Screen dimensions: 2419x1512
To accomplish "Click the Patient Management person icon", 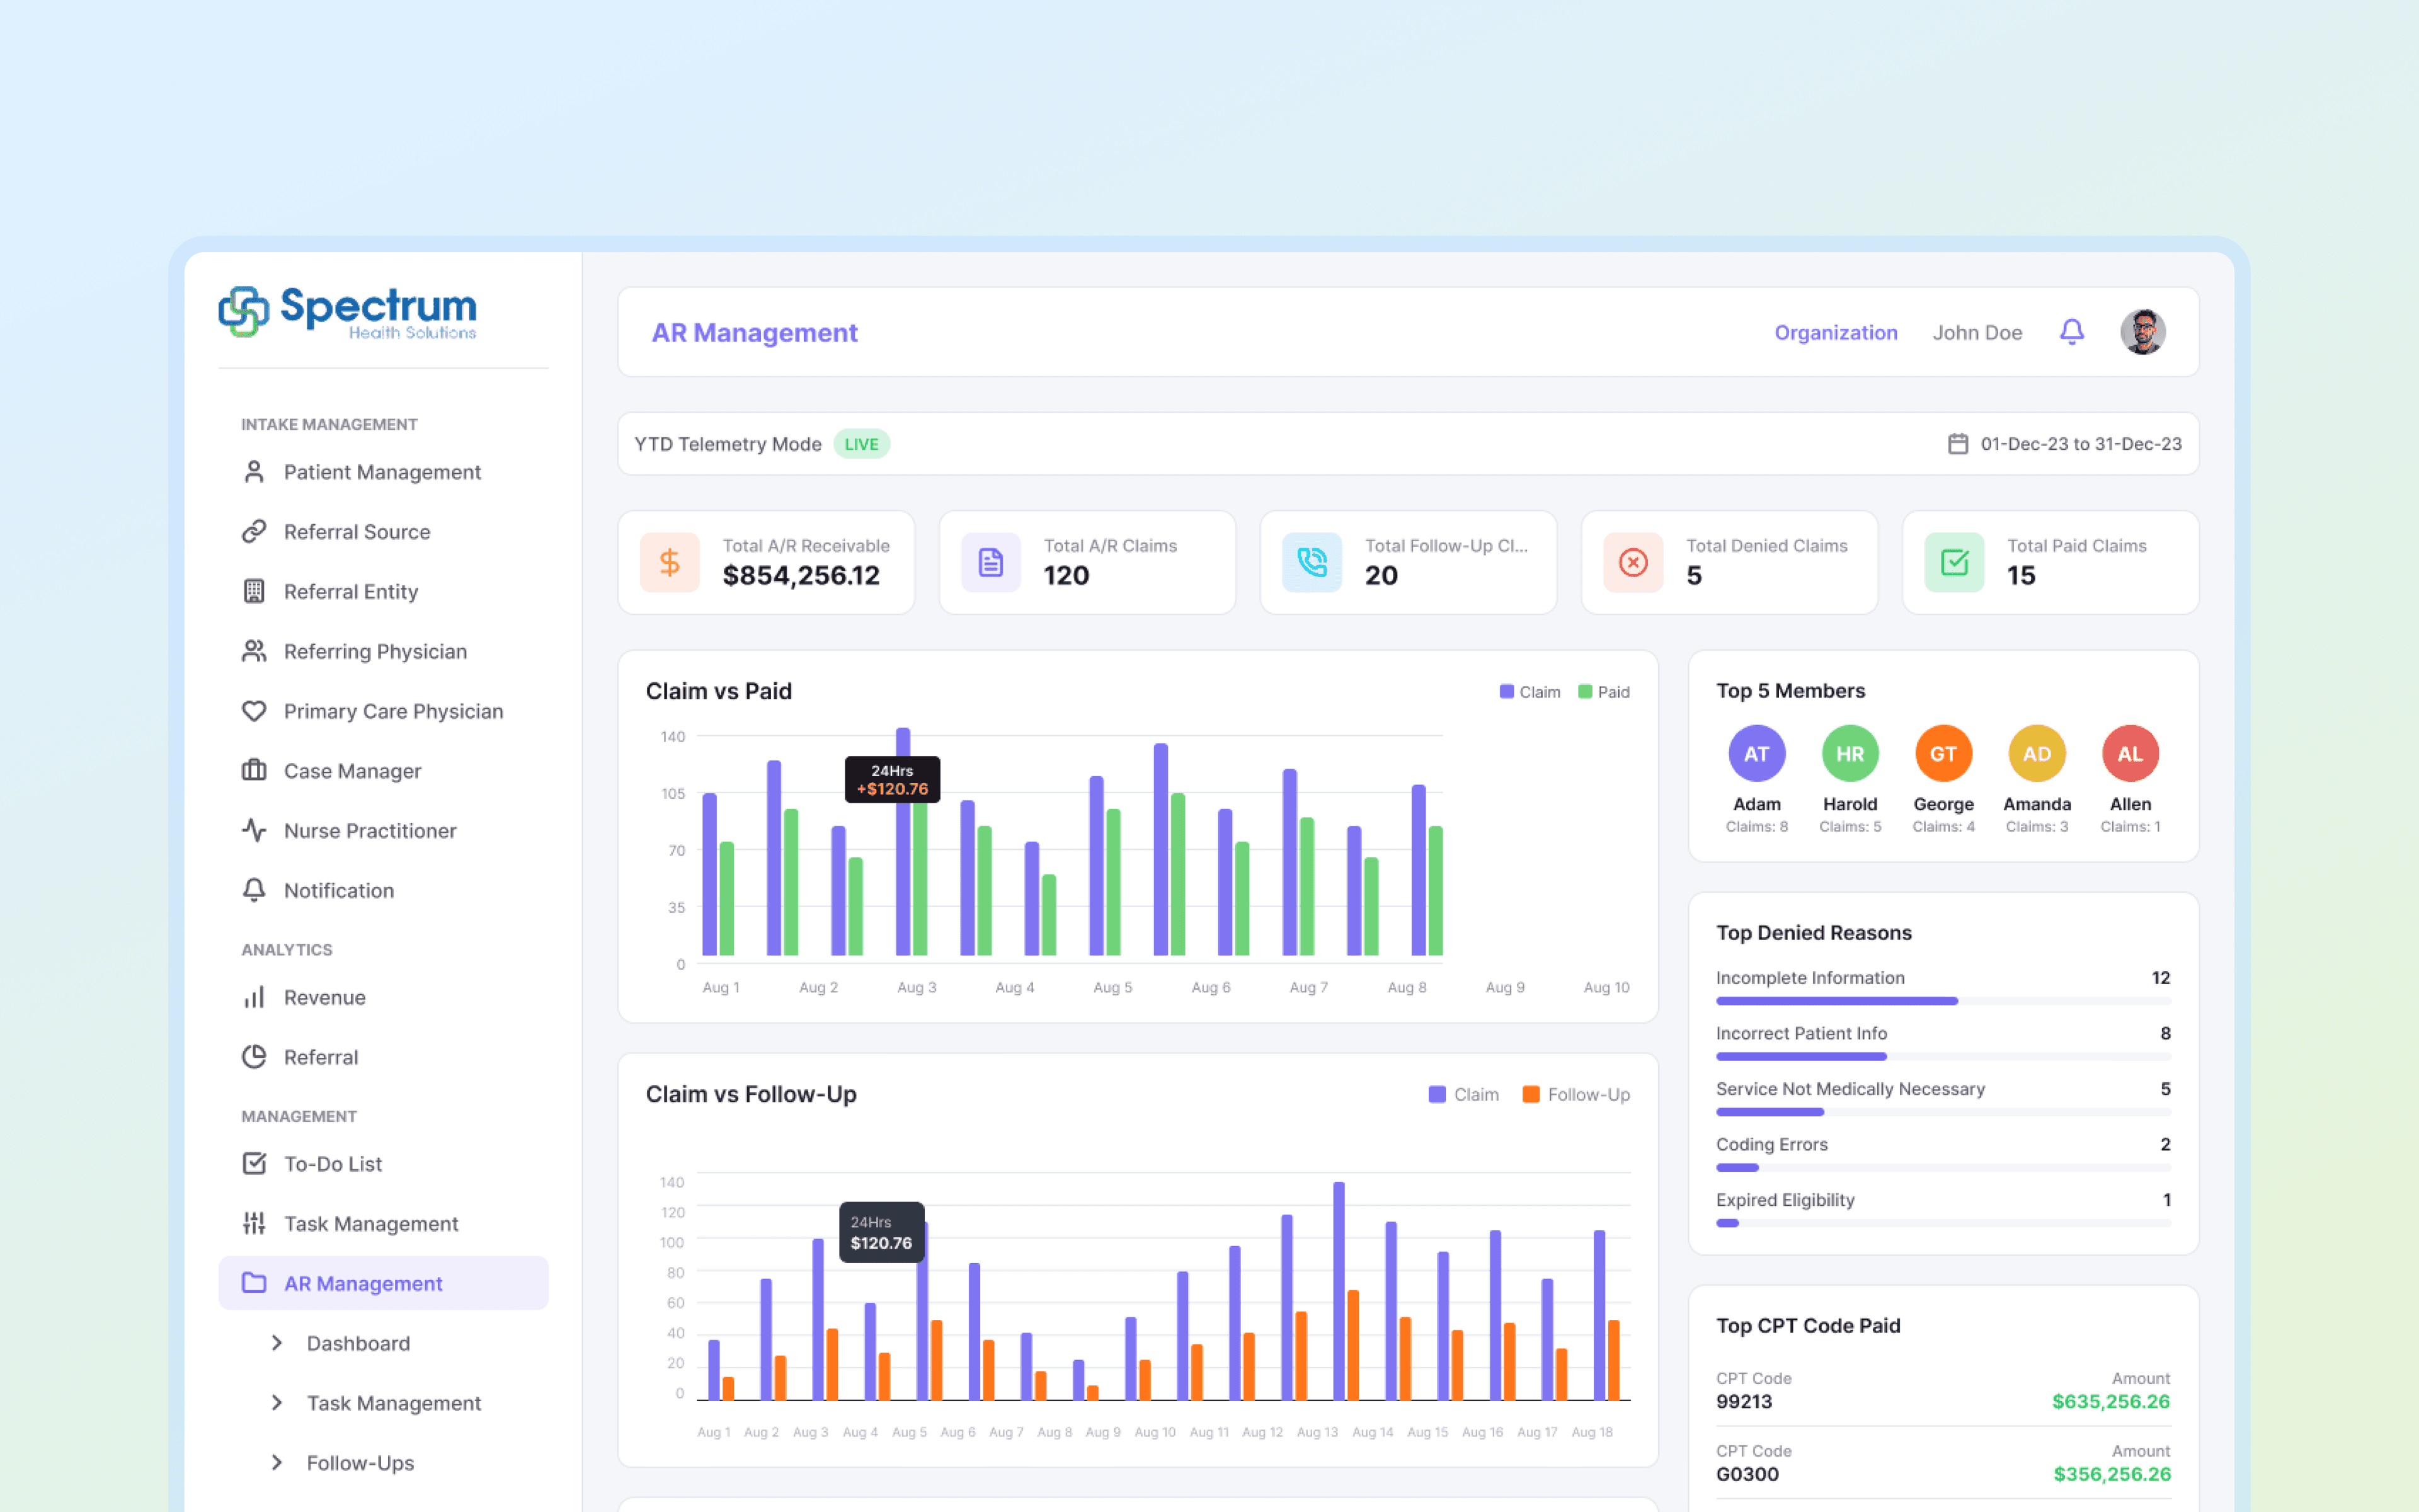I will [x=254, y=472].
